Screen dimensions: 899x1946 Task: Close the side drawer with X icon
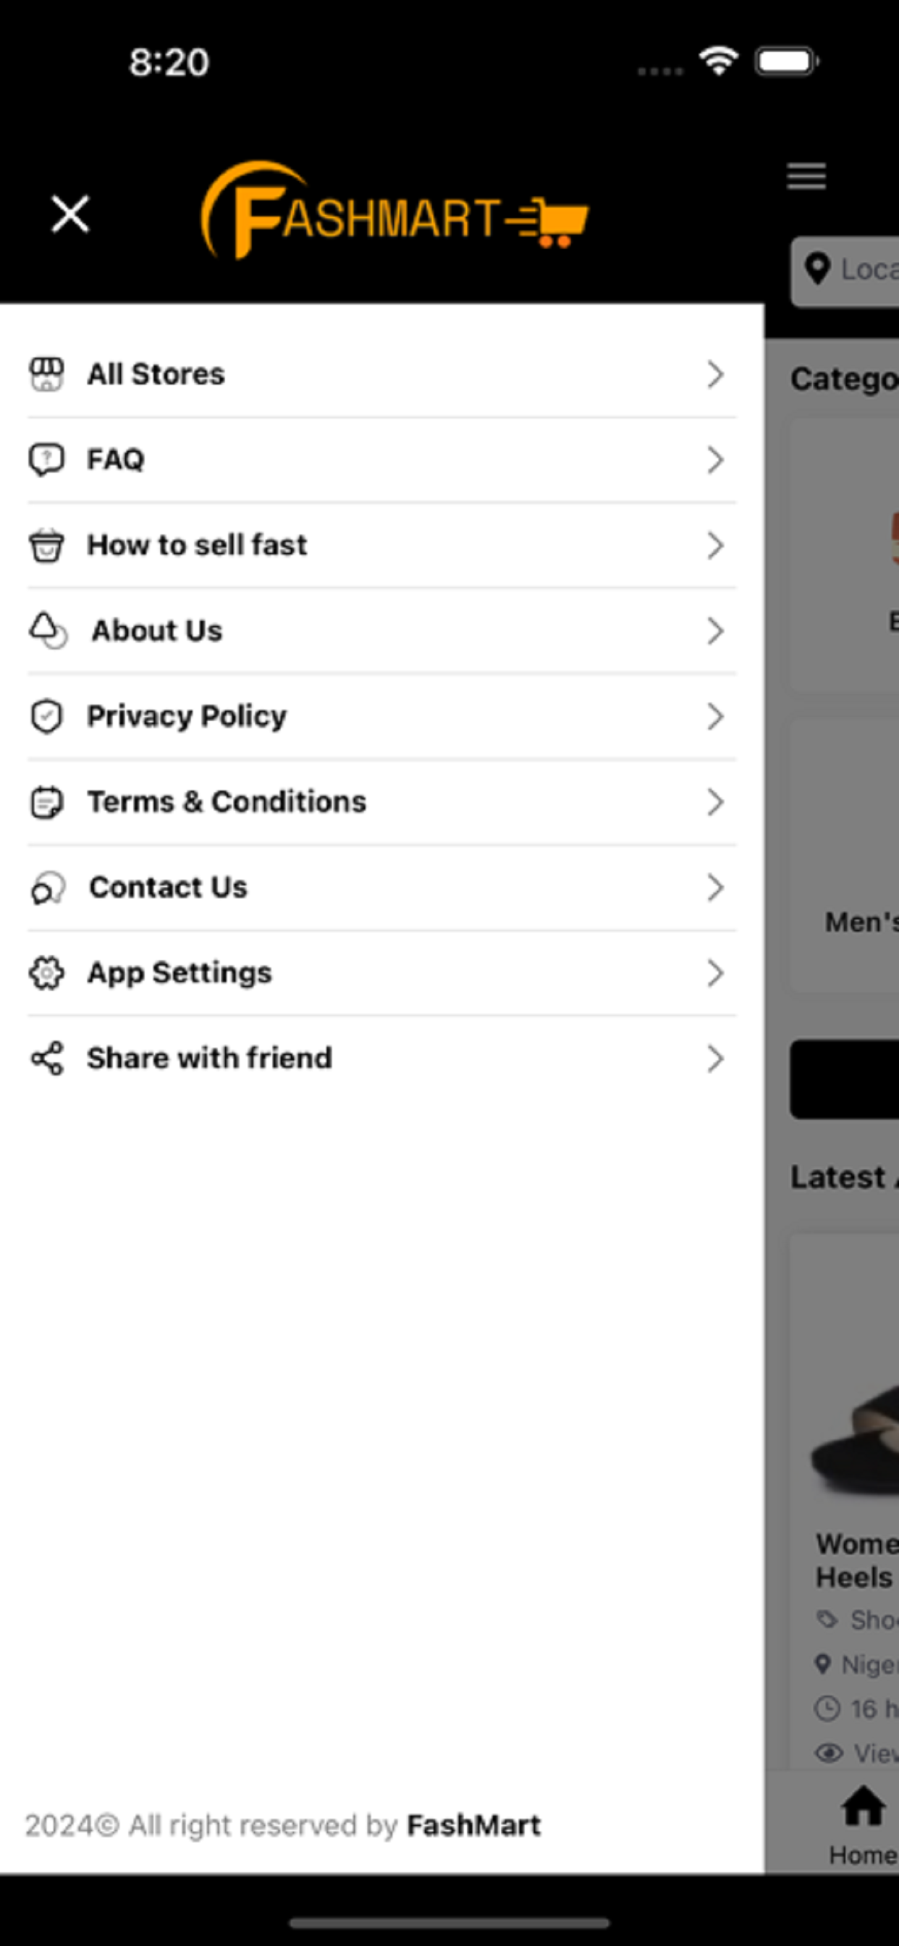(x=70, y=214)
